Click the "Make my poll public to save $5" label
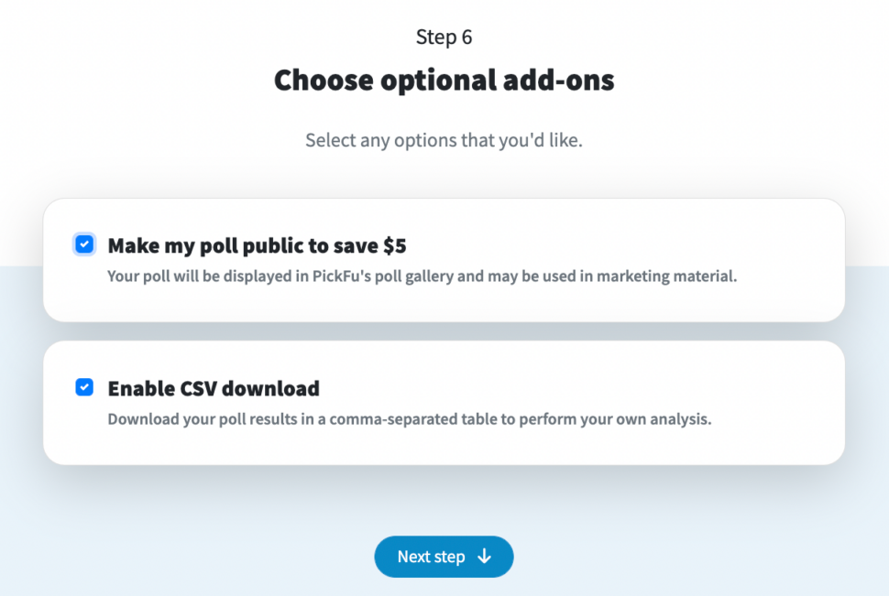889x596 pixels. click(257, 245)
